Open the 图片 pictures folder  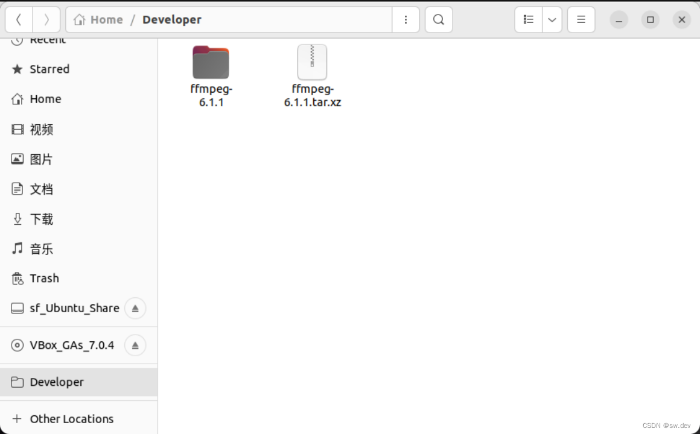coord(78,159)
